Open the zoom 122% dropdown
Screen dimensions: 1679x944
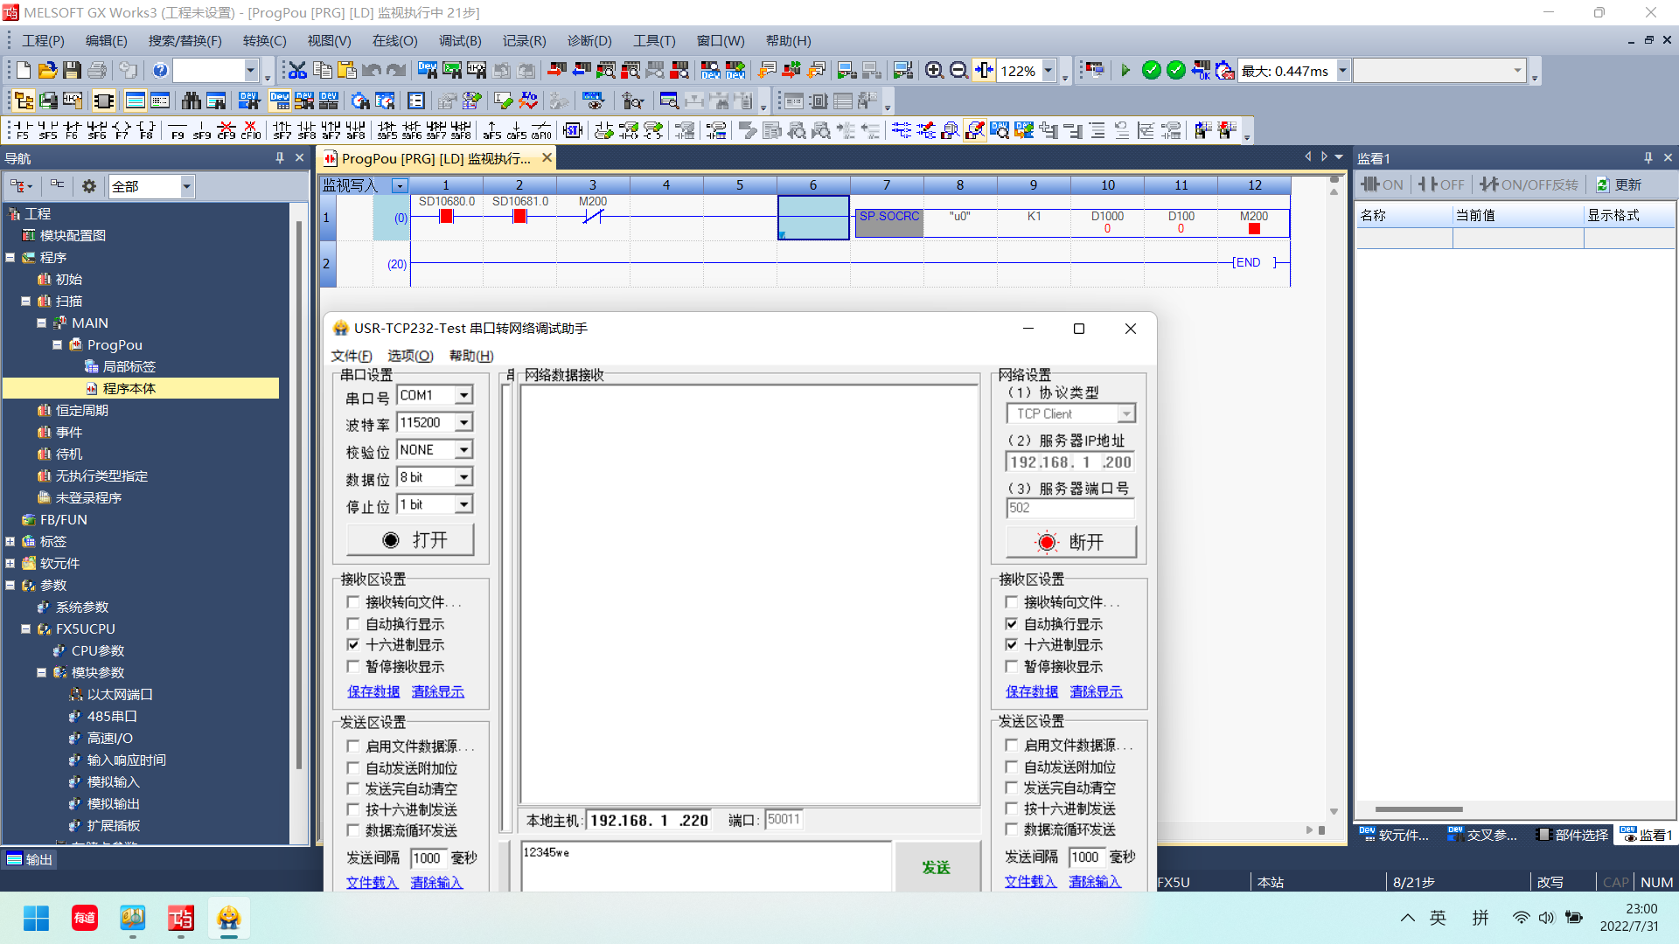(1049, 71)
